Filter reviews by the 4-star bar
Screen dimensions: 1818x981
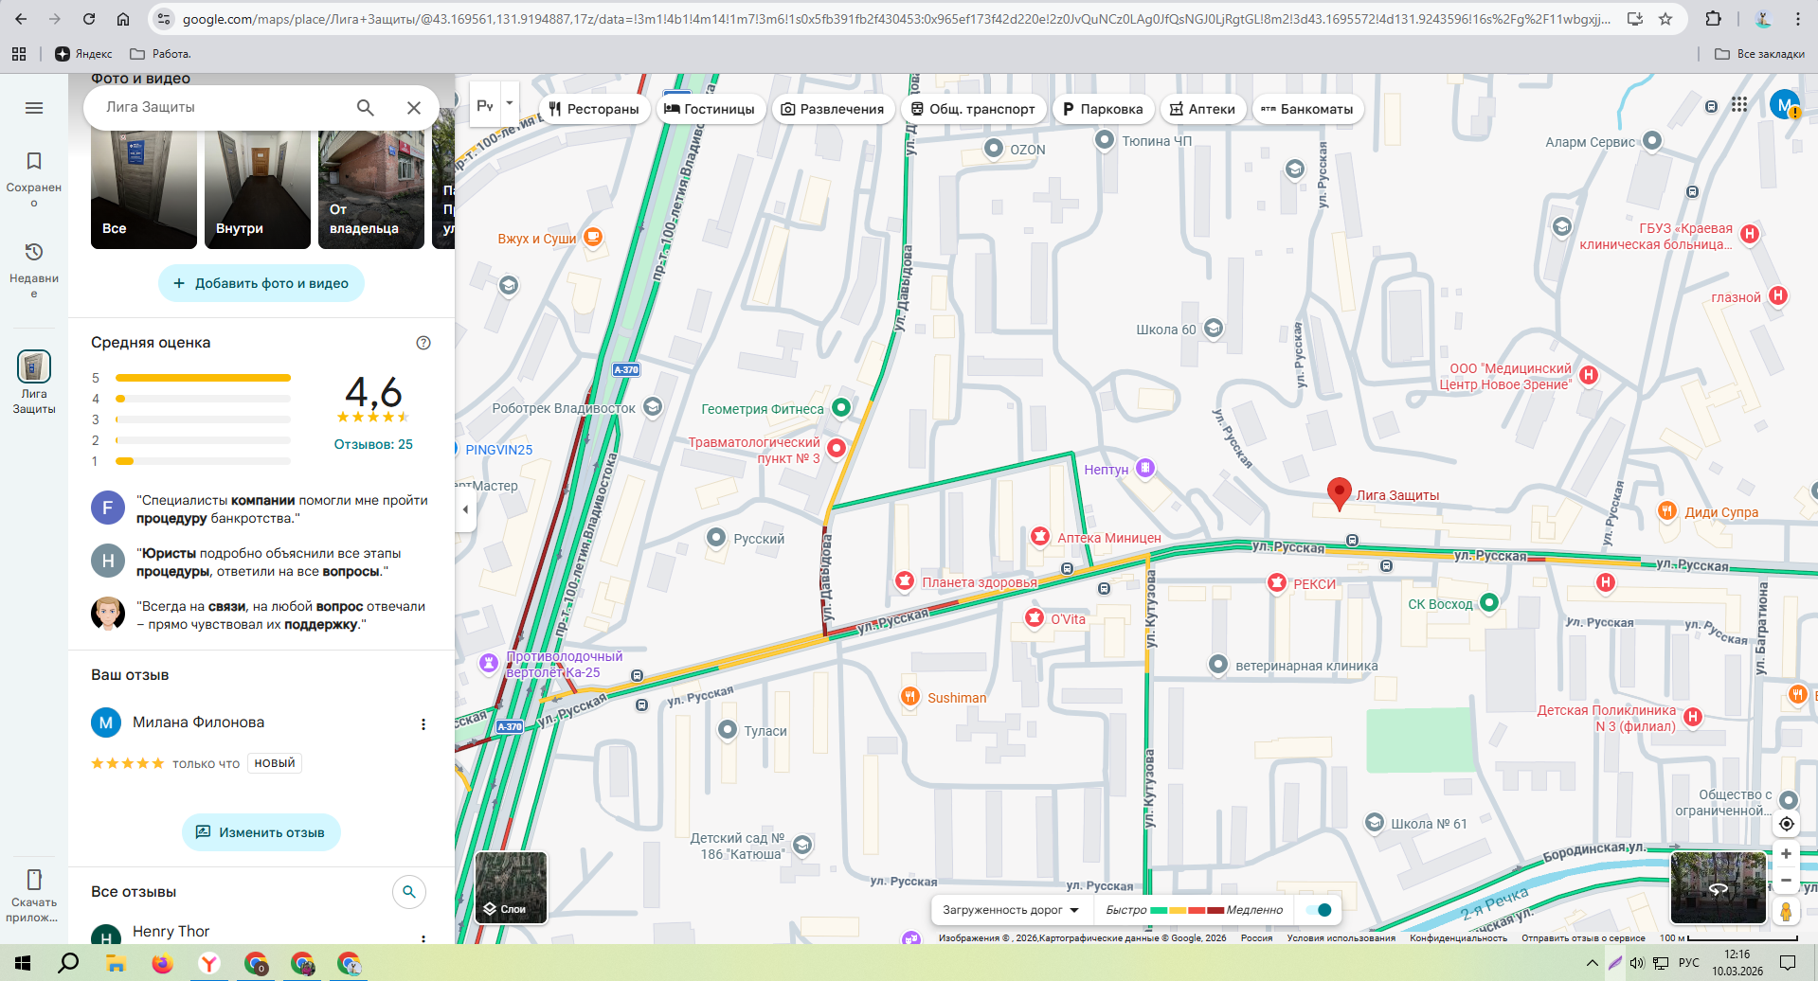(x=193, y=399)
